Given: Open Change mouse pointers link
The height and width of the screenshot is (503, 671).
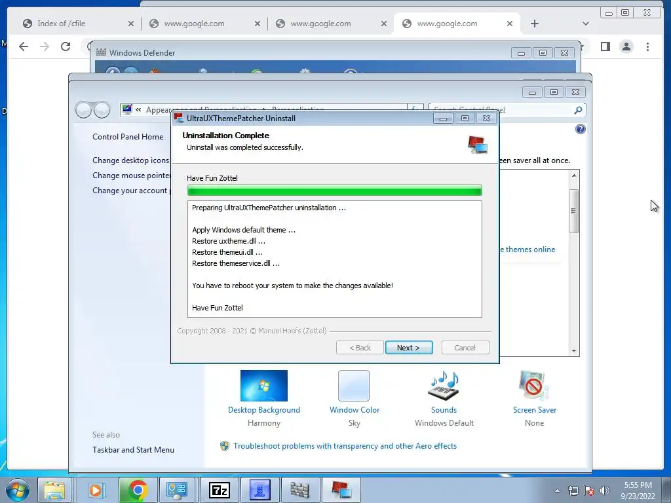Looking at the screenshot, I should click(x=132, y=176).
